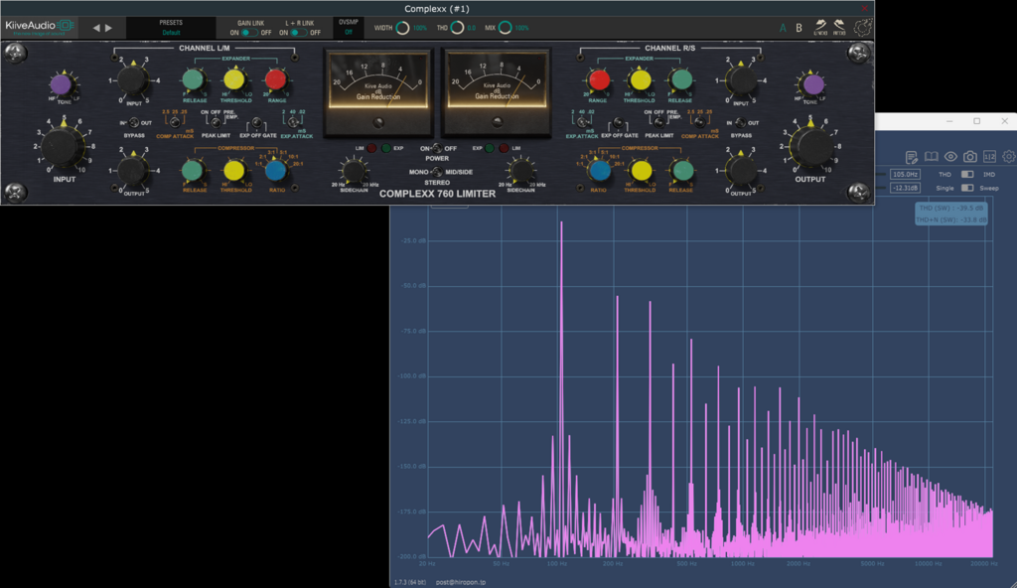Open the manual book icon in analyzer

[x=931, y=156]
